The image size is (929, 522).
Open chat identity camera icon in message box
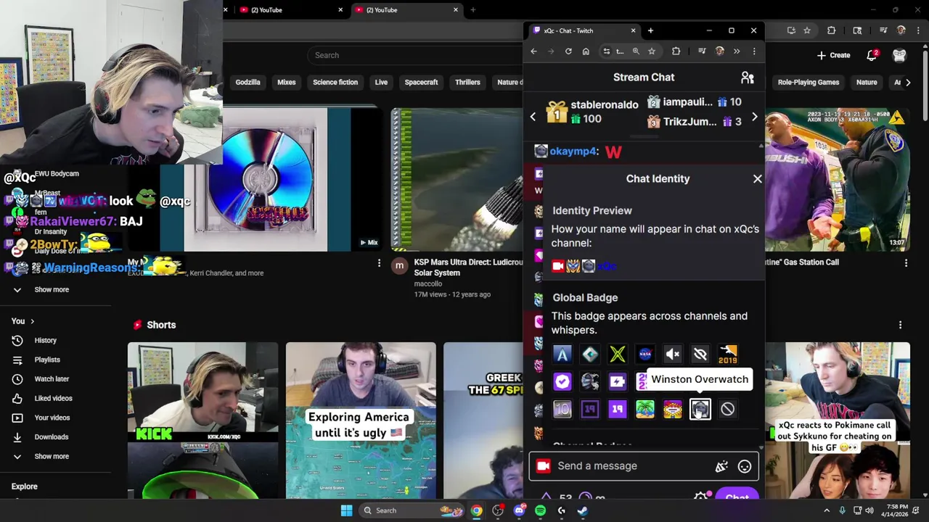tap(542, 466)
